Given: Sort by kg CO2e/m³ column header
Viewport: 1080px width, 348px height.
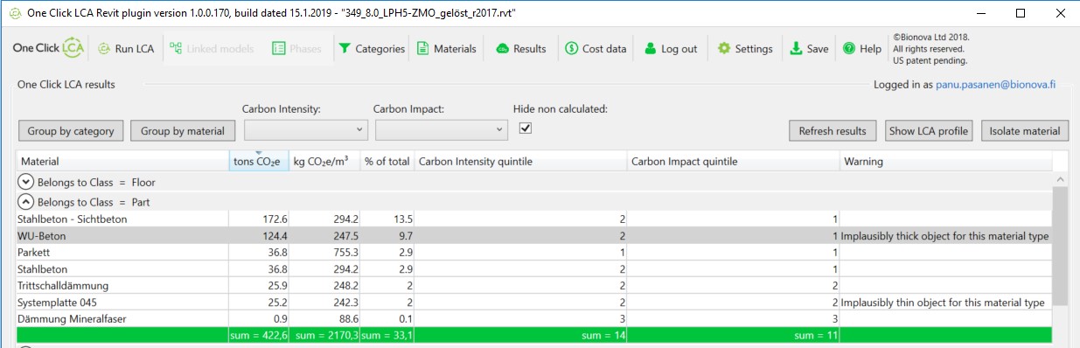Looking at the screenshot, I should tap(324, 162).
